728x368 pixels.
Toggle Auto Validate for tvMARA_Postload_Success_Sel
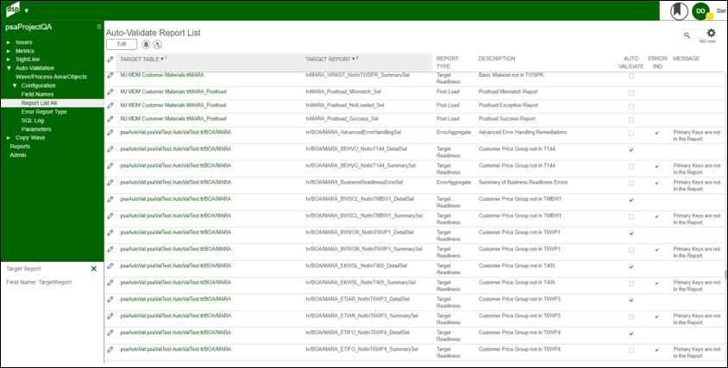pos(631,120)
